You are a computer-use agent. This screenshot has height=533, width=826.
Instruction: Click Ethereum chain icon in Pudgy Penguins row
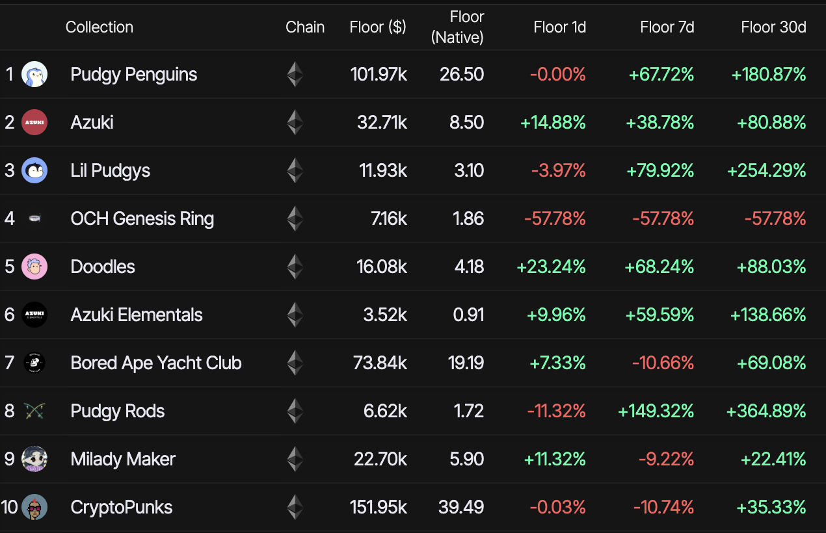pos(295,74)
